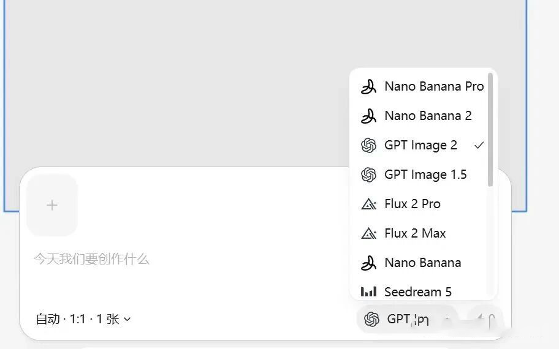Select Nano Banana Pro from model list
This screenshot has height=349, width=559.
[434, 86]
